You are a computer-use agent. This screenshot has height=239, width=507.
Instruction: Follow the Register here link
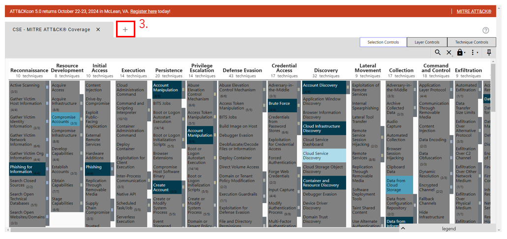pyautogui.click(x=144, y=11)
